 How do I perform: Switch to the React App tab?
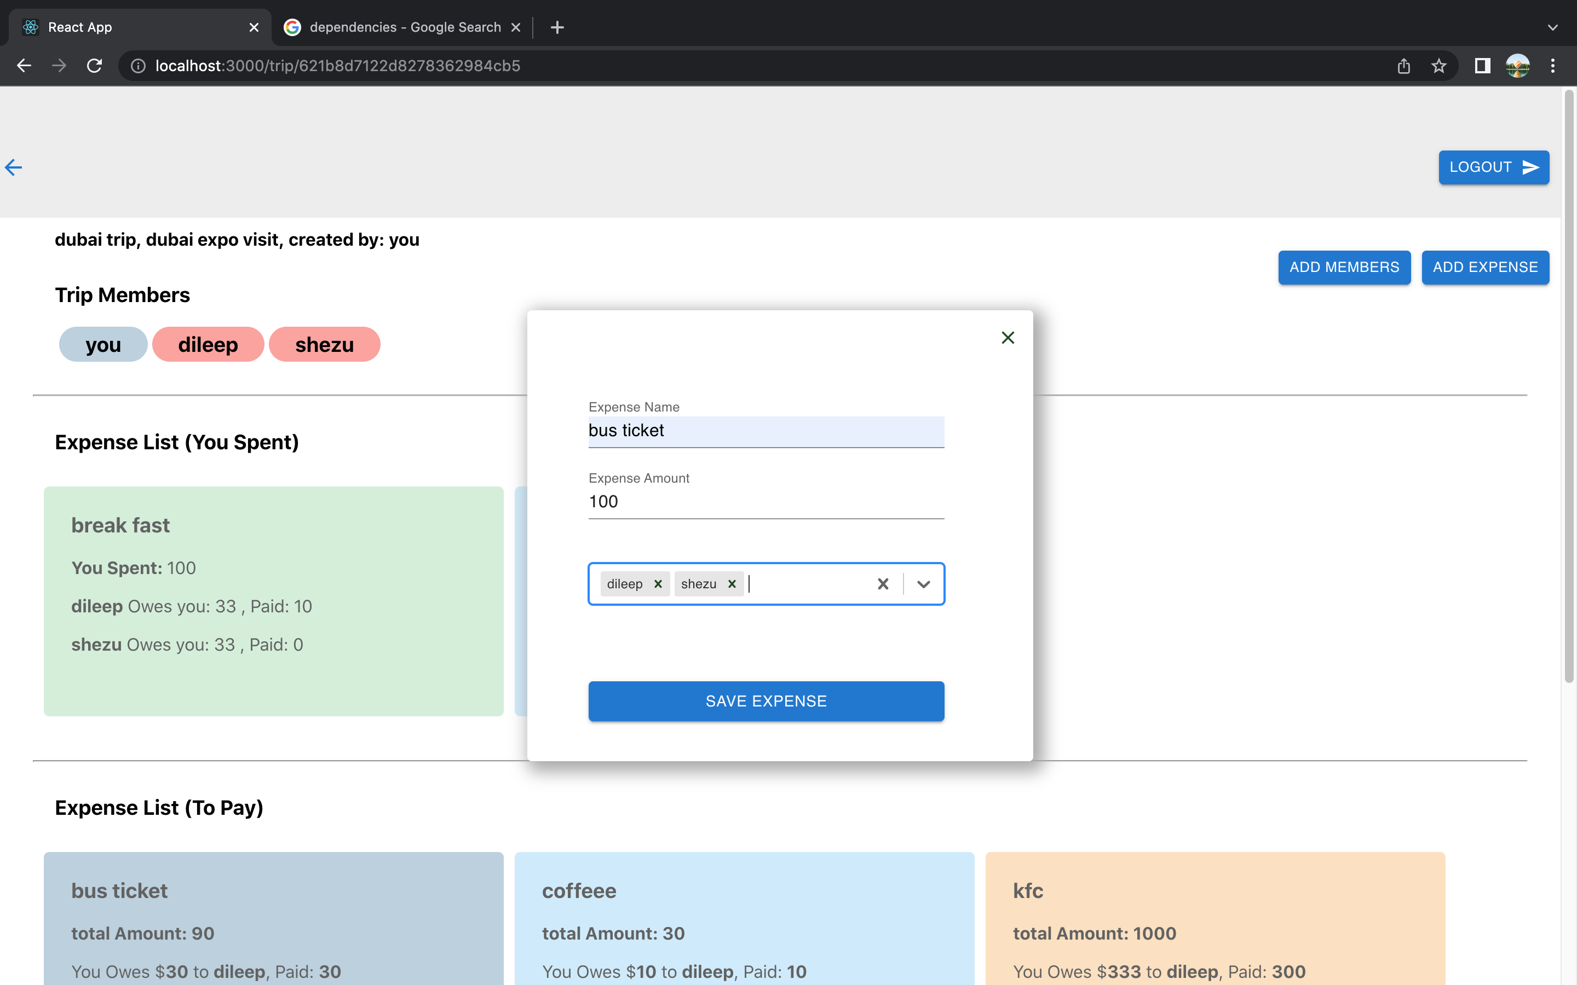coord(140,27)
